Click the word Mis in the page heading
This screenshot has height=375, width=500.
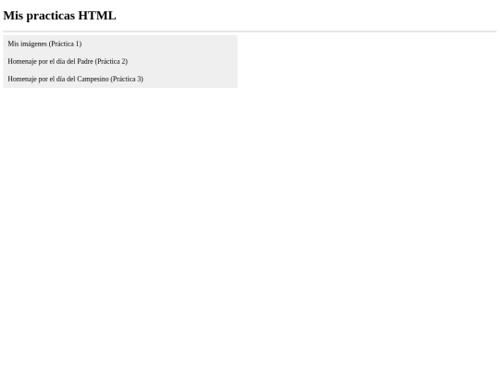pos(13,16)
